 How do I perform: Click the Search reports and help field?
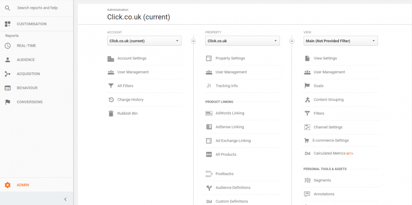[x=37, y=8]
